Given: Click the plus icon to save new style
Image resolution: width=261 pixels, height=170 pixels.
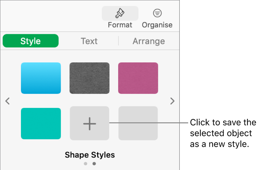Looking at the screenshot, I should click(x=89, y=123).
